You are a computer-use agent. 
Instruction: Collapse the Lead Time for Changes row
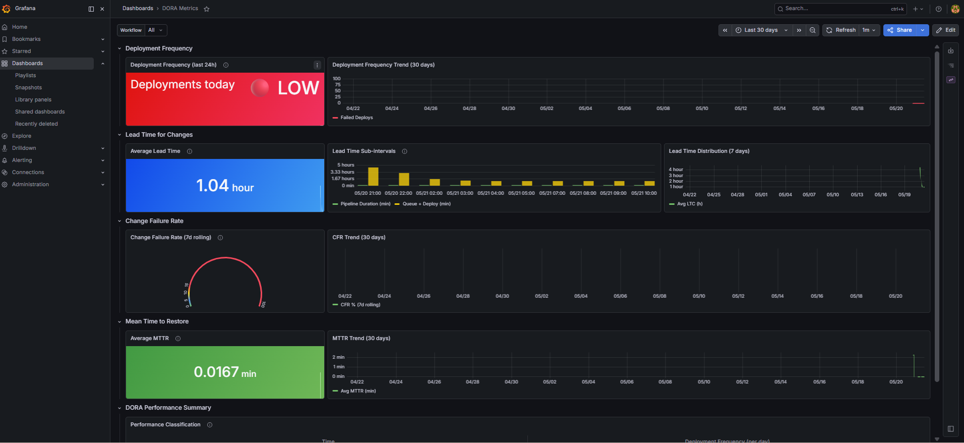pos(119,135)
